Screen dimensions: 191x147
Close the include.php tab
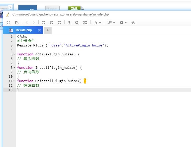[39, 30]
